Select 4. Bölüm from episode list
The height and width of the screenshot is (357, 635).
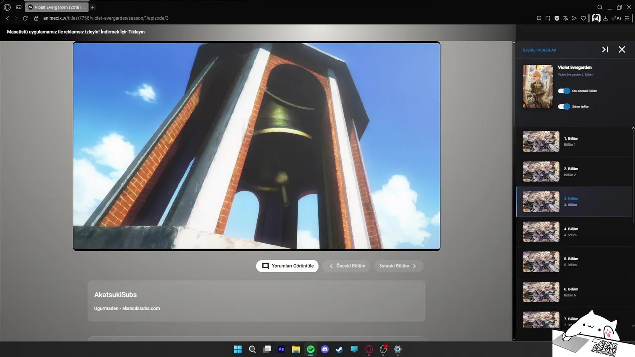(x=574, y=232)
